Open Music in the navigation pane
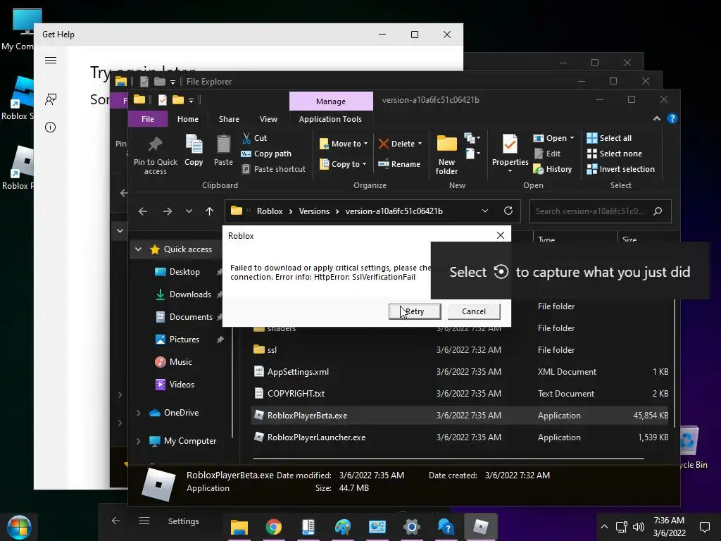 tap(180, 362)
